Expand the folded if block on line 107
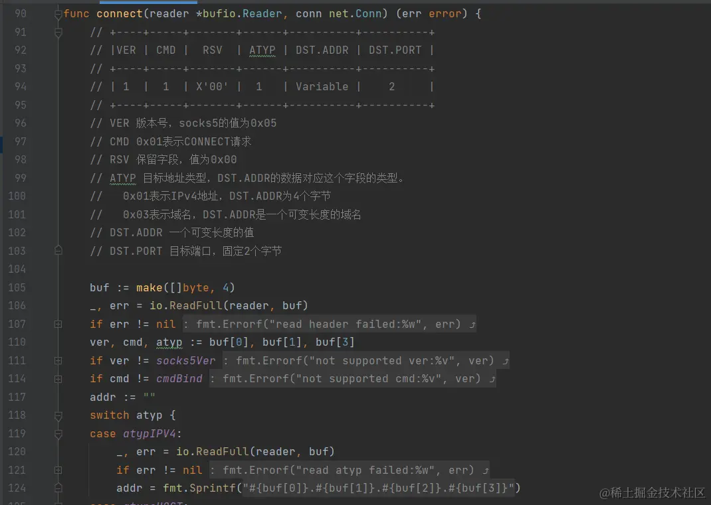Image resolution: width=711 pixels, height=505 pixels. point(58,325)
